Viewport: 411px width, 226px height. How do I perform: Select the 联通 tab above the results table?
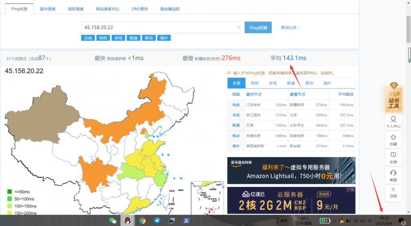click(x=291, y=83)
